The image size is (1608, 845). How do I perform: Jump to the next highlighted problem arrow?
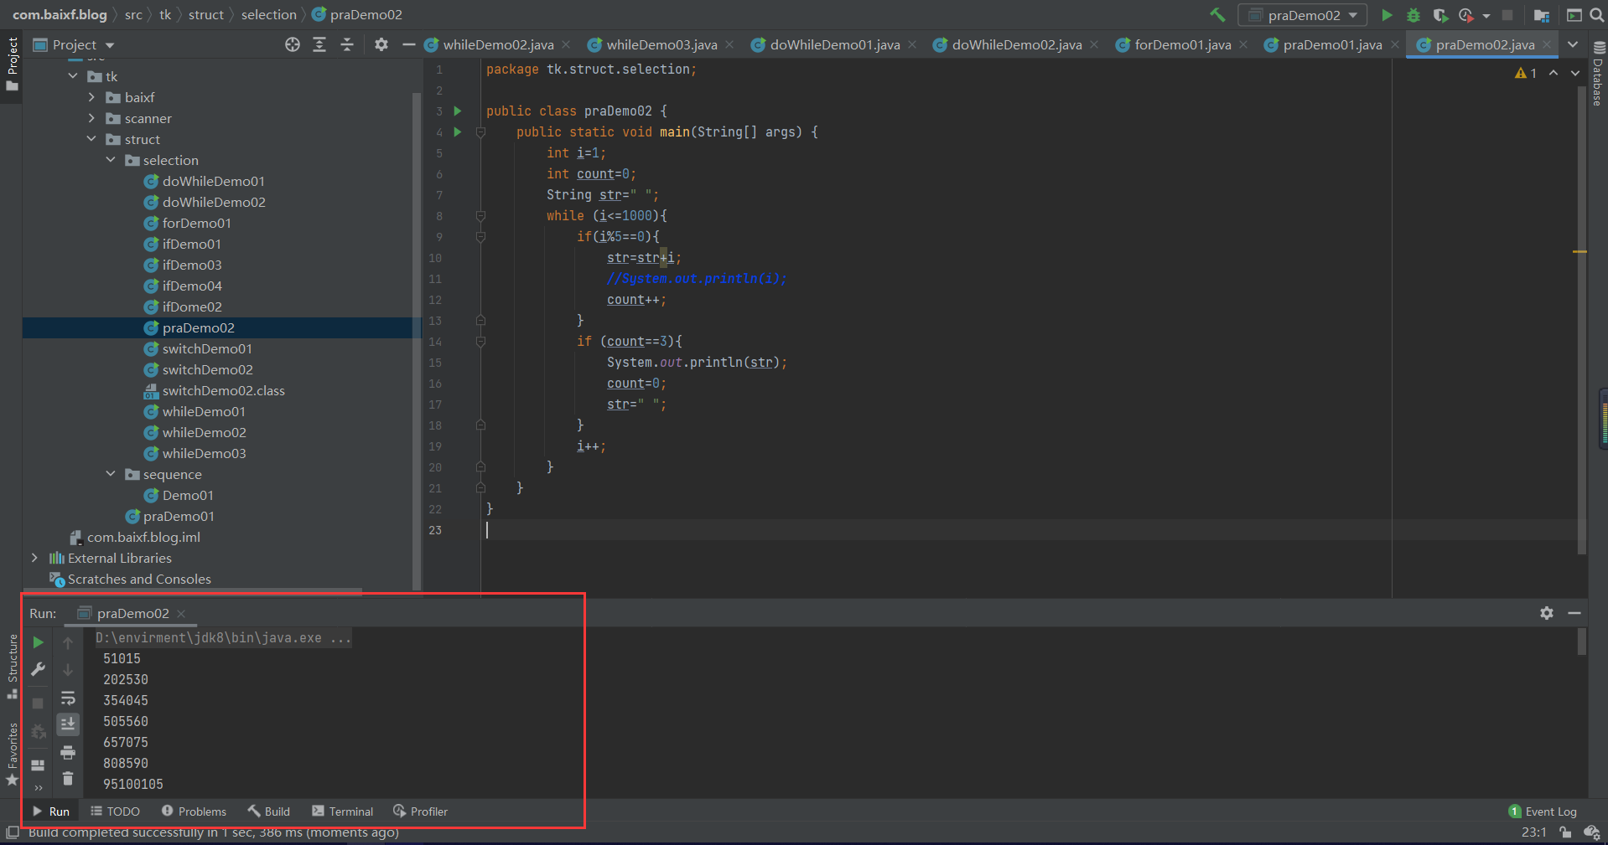coord(1575,74)
